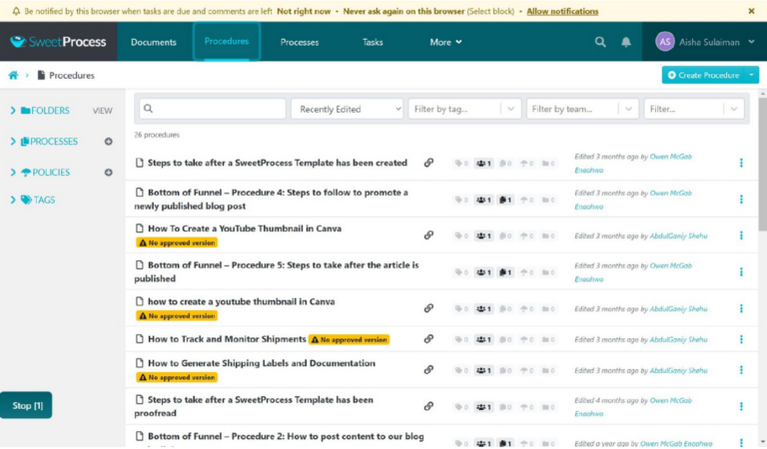Open the global search magnifier icon

[x=600, y=42]
